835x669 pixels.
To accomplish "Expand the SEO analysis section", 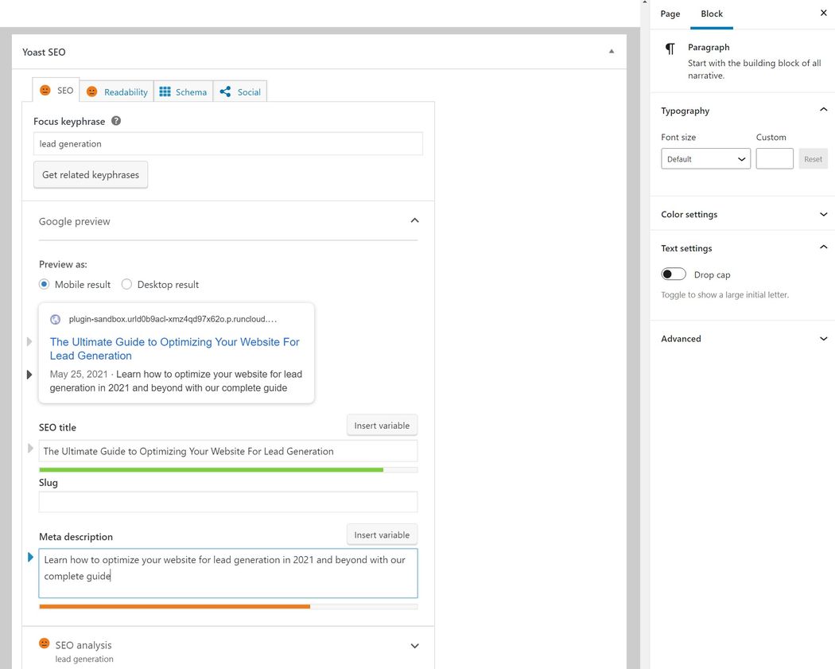I will pyautogui.click(x=415, y=646).
